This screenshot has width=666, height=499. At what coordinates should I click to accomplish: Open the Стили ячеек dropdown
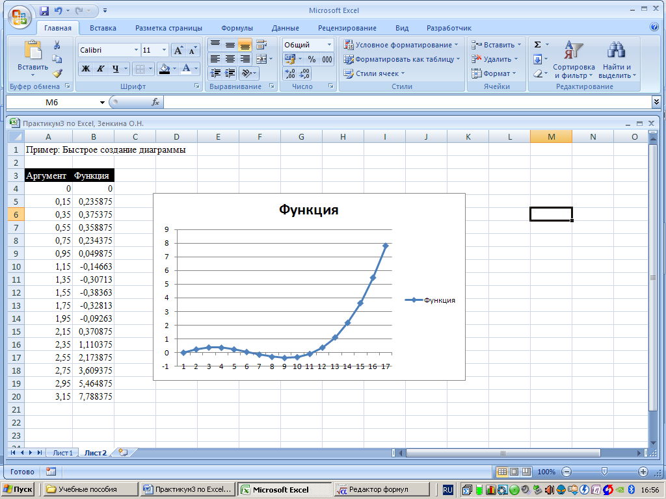point(374,73)
